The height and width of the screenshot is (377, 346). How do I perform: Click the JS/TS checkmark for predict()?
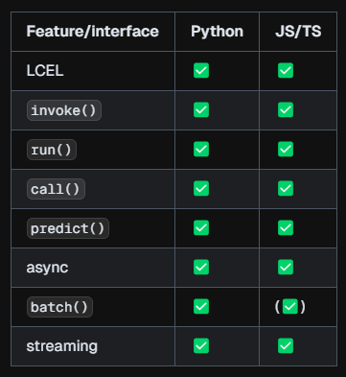coord(286,227)
